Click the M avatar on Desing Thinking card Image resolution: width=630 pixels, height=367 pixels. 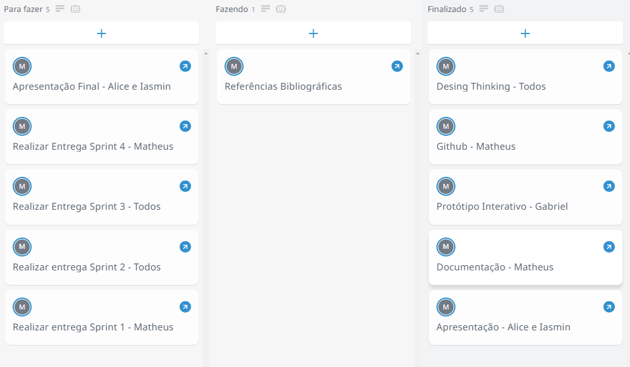pos(446,66)
